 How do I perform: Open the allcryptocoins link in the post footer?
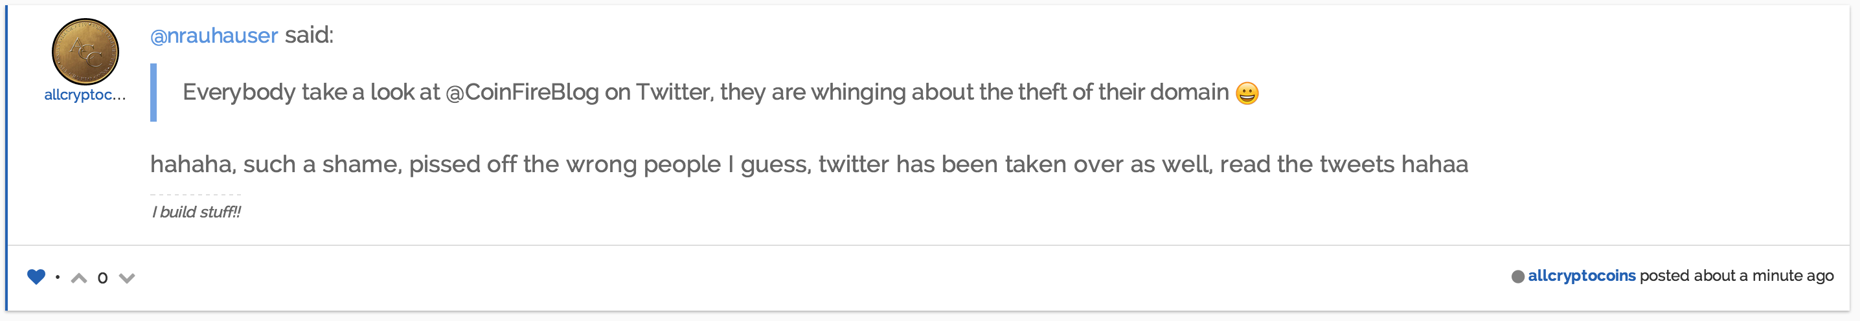coord(1582,276)
